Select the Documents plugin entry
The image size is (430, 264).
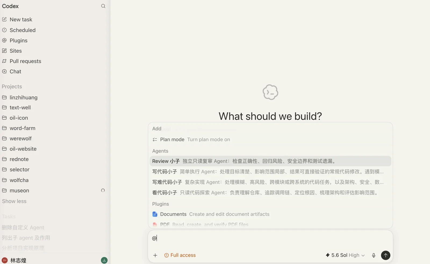(270, 214)
